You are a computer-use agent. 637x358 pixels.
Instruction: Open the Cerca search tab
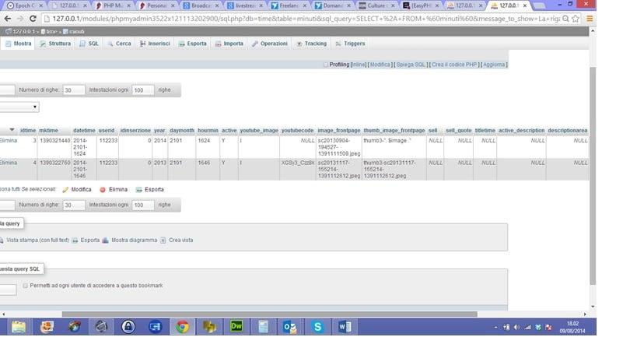point(118,44)
